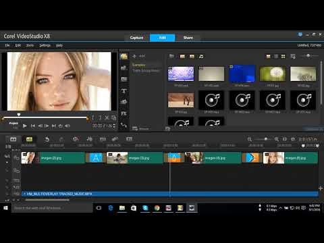Switch to Storyboard View in timeline toolbar
This screenshot has width=324, height=243.
[x=13, y=139]
